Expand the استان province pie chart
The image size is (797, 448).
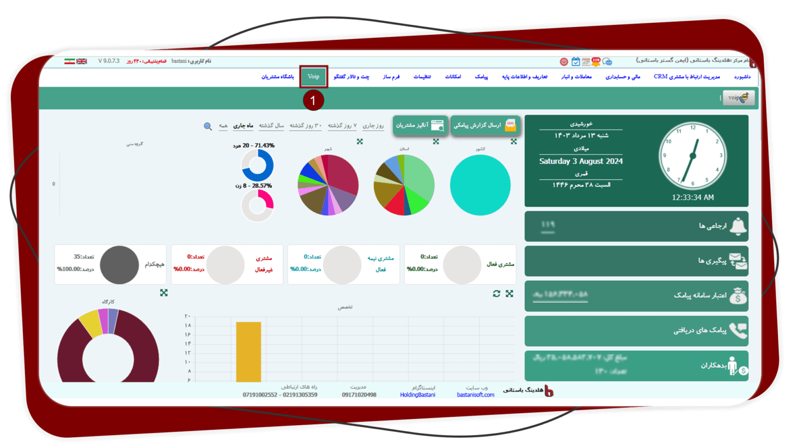pyautogui.click(x=436, y=142)
